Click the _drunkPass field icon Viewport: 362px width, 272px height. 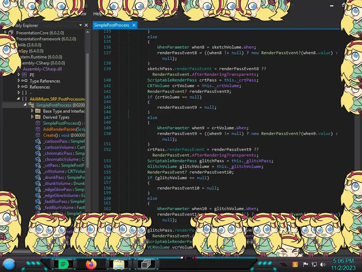(x=38, y=177)
